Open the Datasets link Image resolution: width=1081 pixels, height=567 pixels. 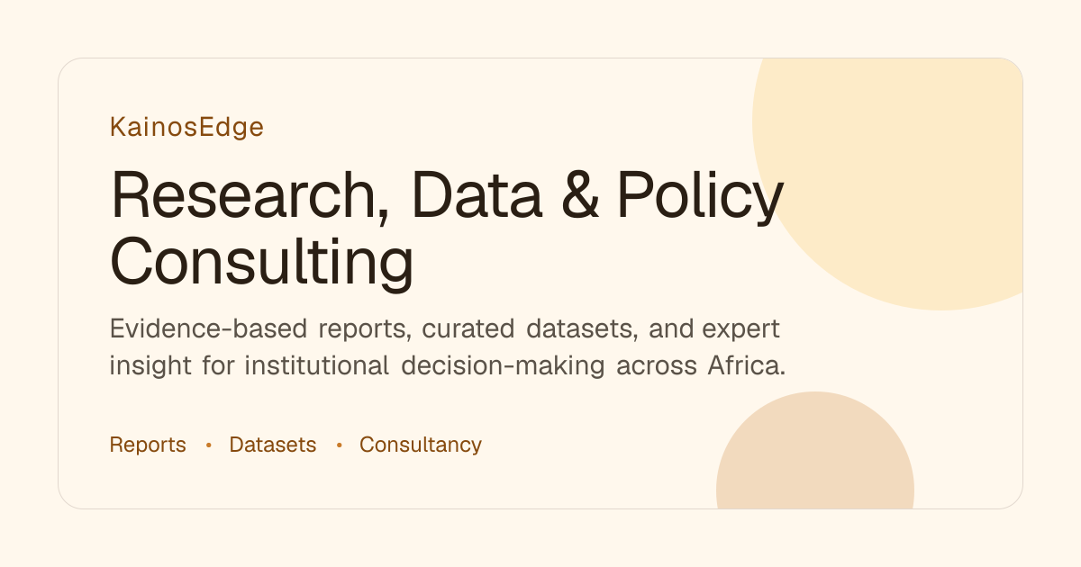click(x=273, y=445)
